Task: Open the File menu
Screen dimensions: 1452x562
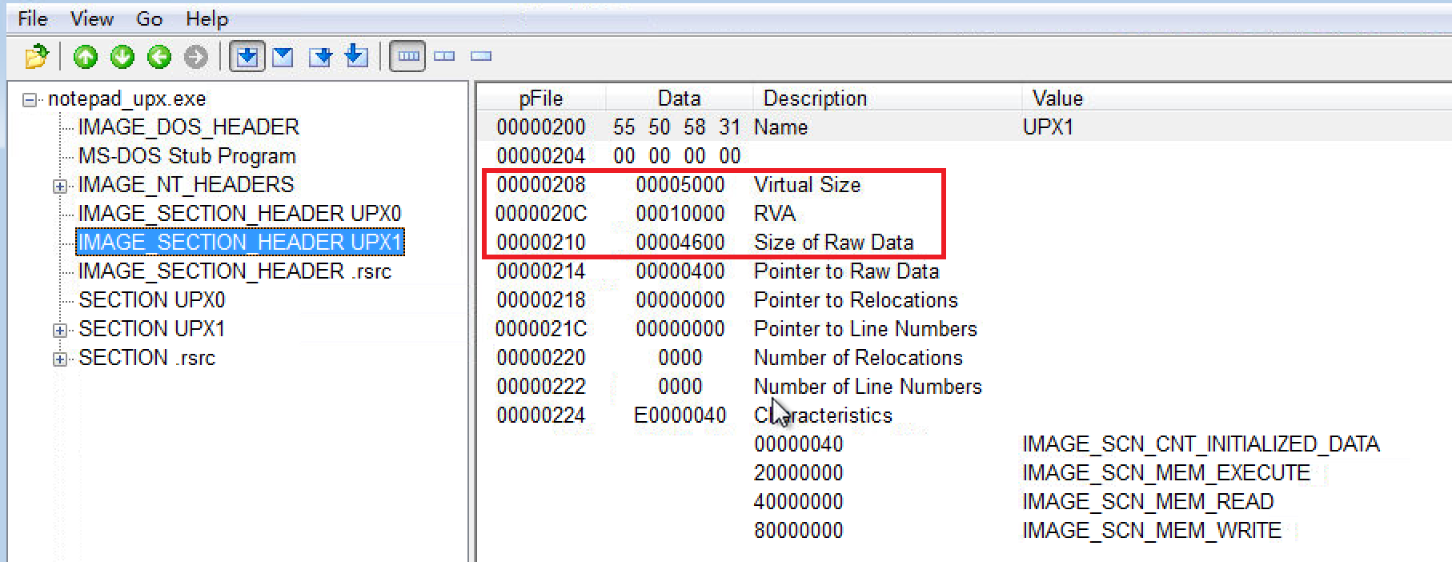Action: (x=33, y=18)
